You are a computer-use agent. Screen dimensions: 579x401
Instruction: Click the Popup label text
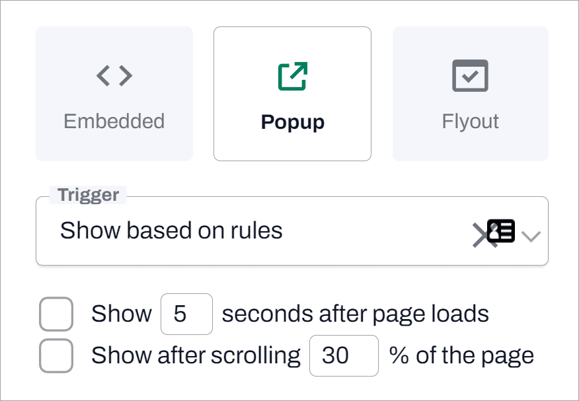292,122
